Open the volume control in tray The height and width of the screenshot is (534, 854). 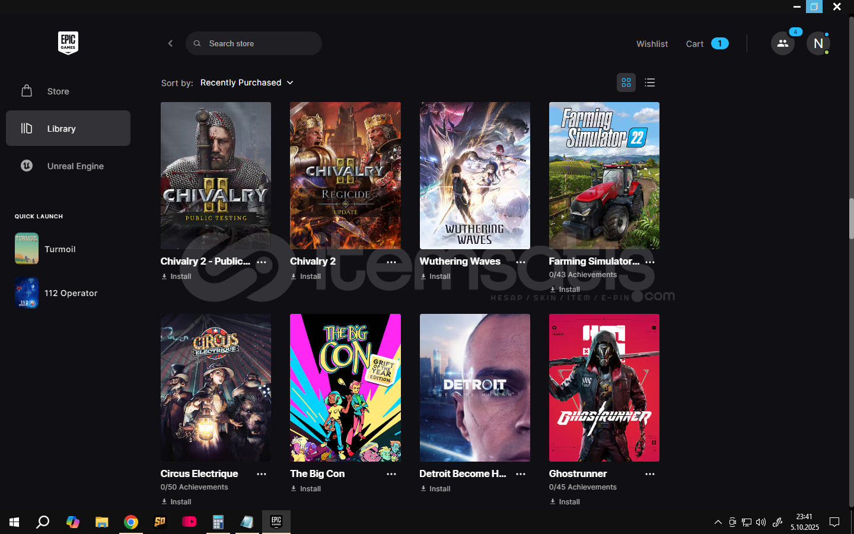761,522
